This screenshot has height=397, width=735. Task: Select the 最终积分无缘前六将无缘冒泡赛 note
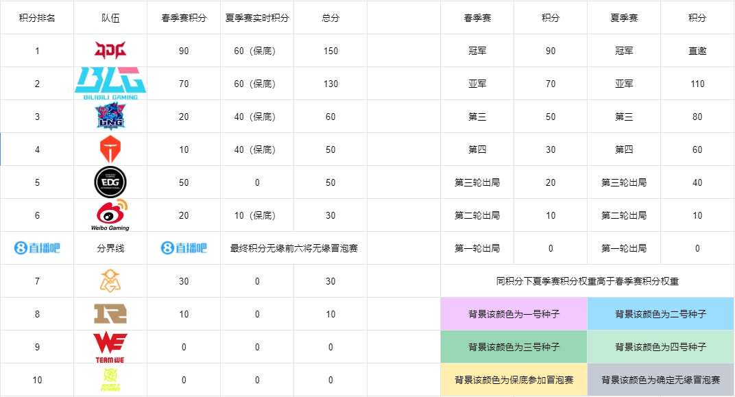(294, 248)
